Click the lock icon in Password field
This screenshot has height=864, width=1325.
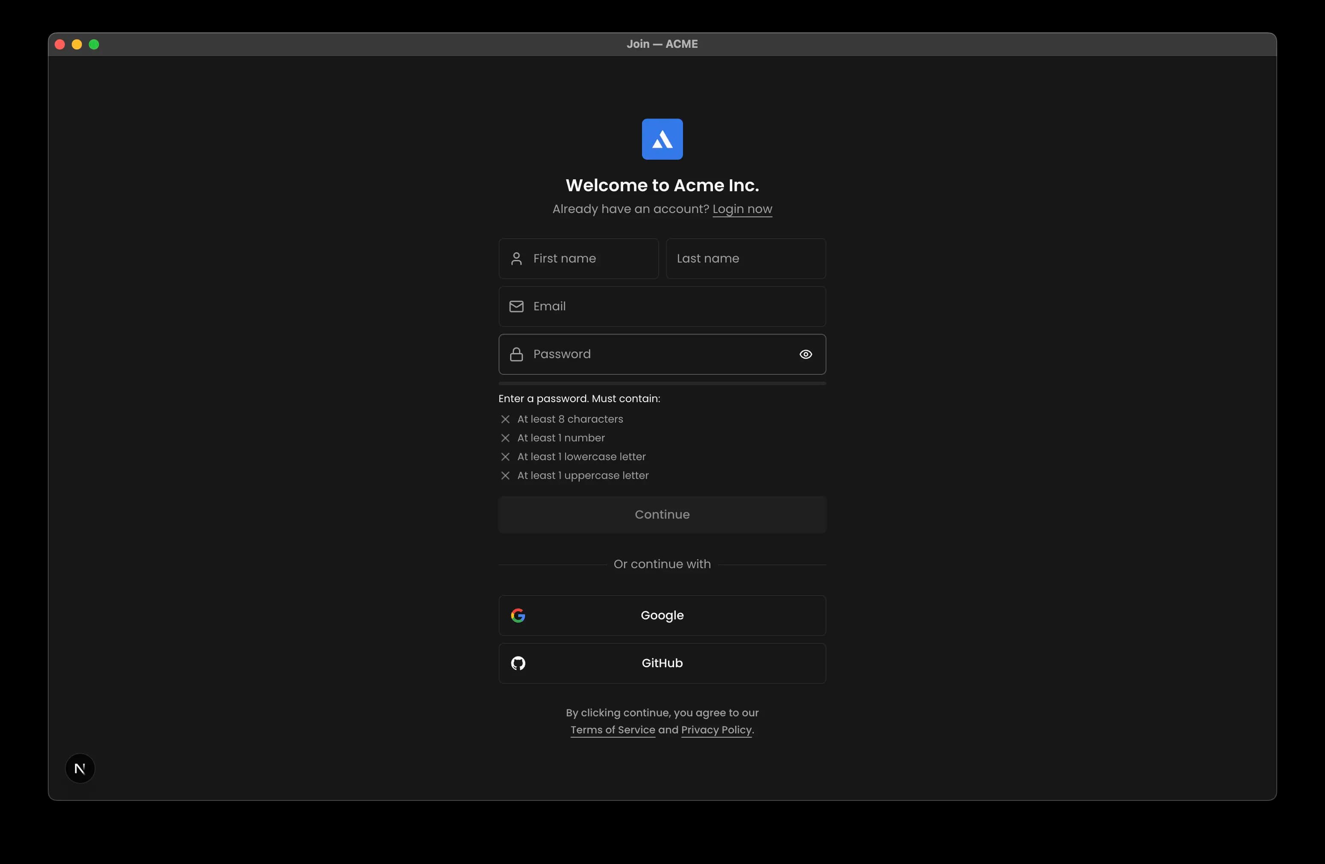tap(516, 355)
